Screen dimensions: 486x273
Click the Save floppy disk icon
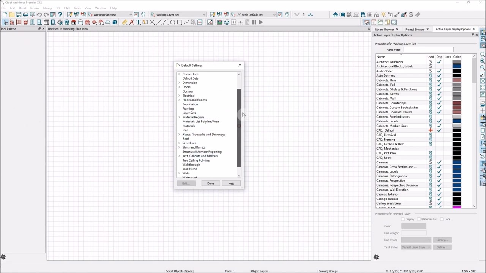(19, 15)
